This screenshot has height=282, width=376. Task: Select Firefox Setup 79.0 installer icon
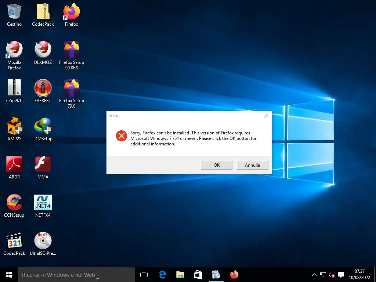[x=72, y=94]
